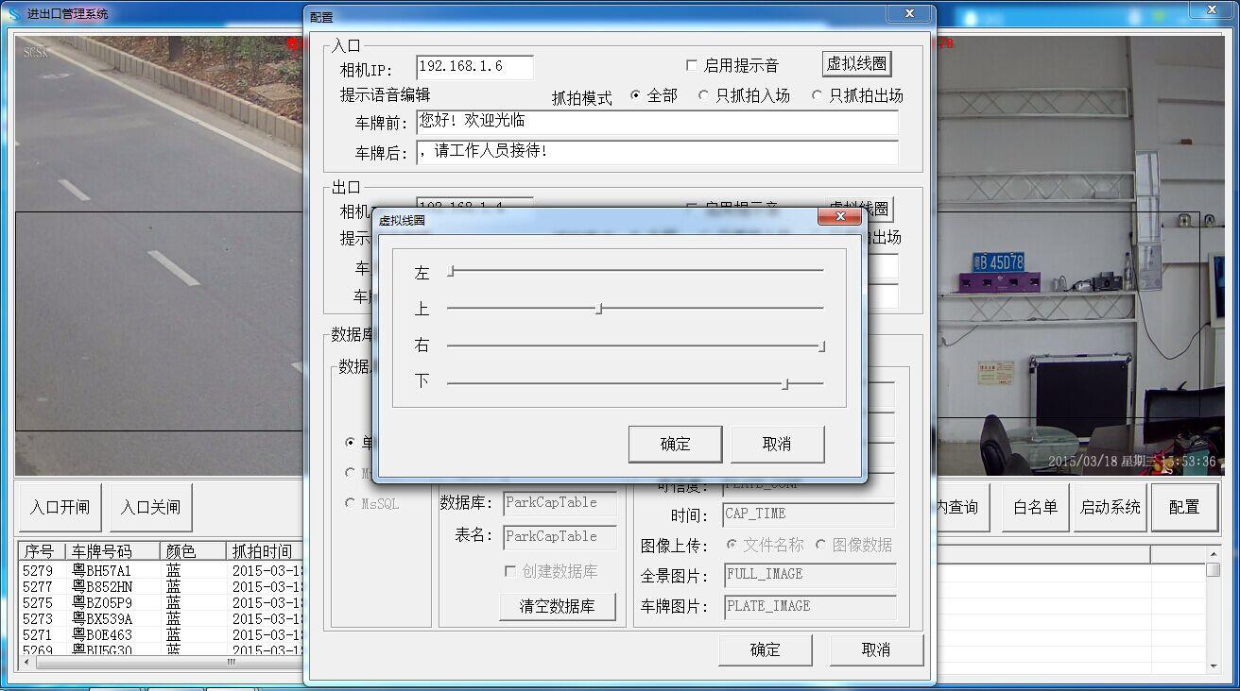Toggle the 创建数据库 checkbox
The width and height of the screenshot is (1240, 691).
coord(510,571)
